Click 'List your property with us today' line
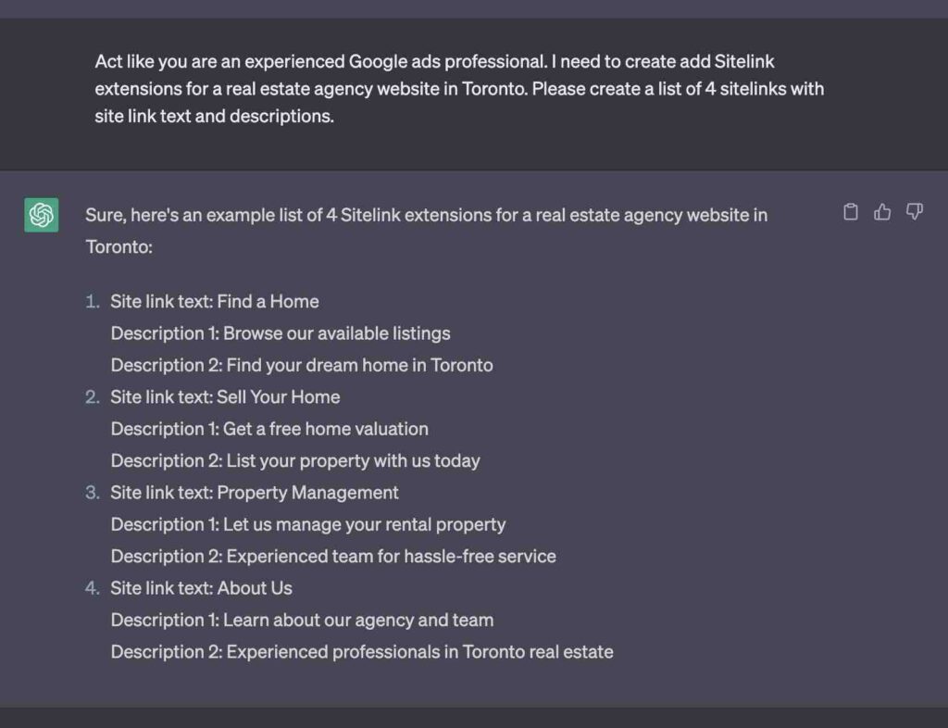948x728 pixels. (x=295, y=460)
